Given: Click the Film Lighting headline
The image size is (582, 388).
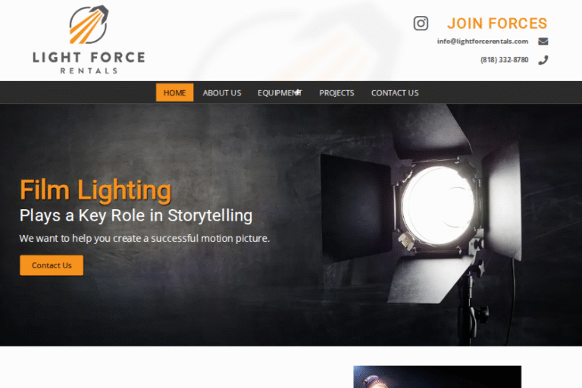Looking at the screenshot, I should coord(95,190).
